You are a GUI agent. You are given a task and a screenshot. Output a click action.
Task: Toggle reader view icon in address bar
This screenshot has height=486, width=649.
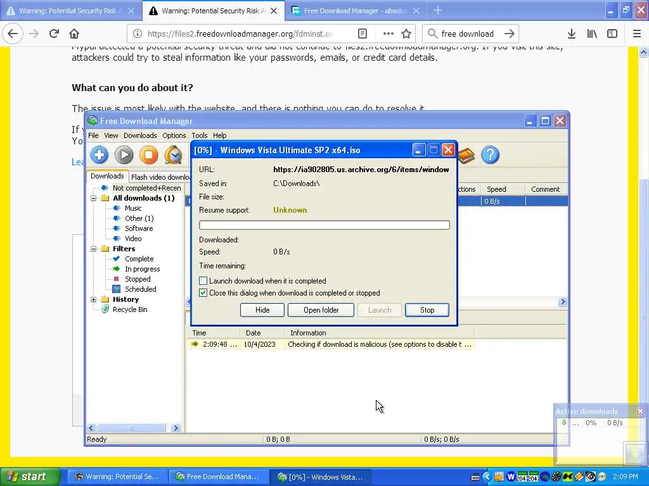point(362,34)
